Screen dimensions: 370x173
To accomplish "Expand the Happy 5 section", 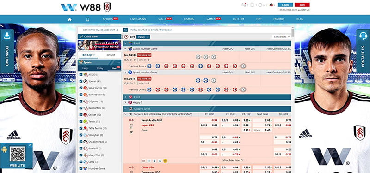I will pyautogui.click(x=125, y=102).
